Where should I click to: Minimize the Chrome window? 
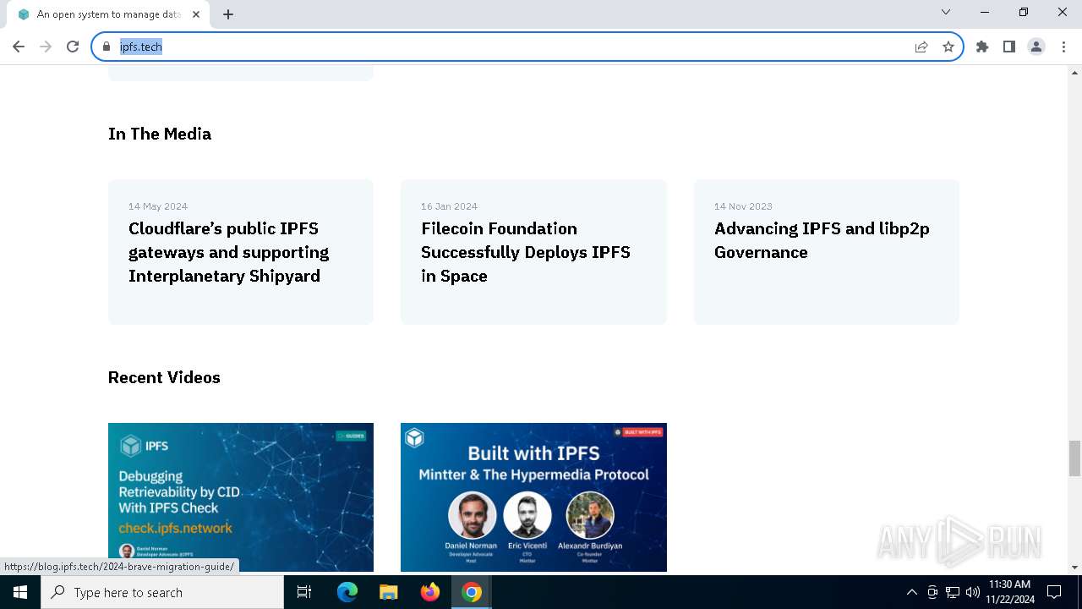pos(985,12)
